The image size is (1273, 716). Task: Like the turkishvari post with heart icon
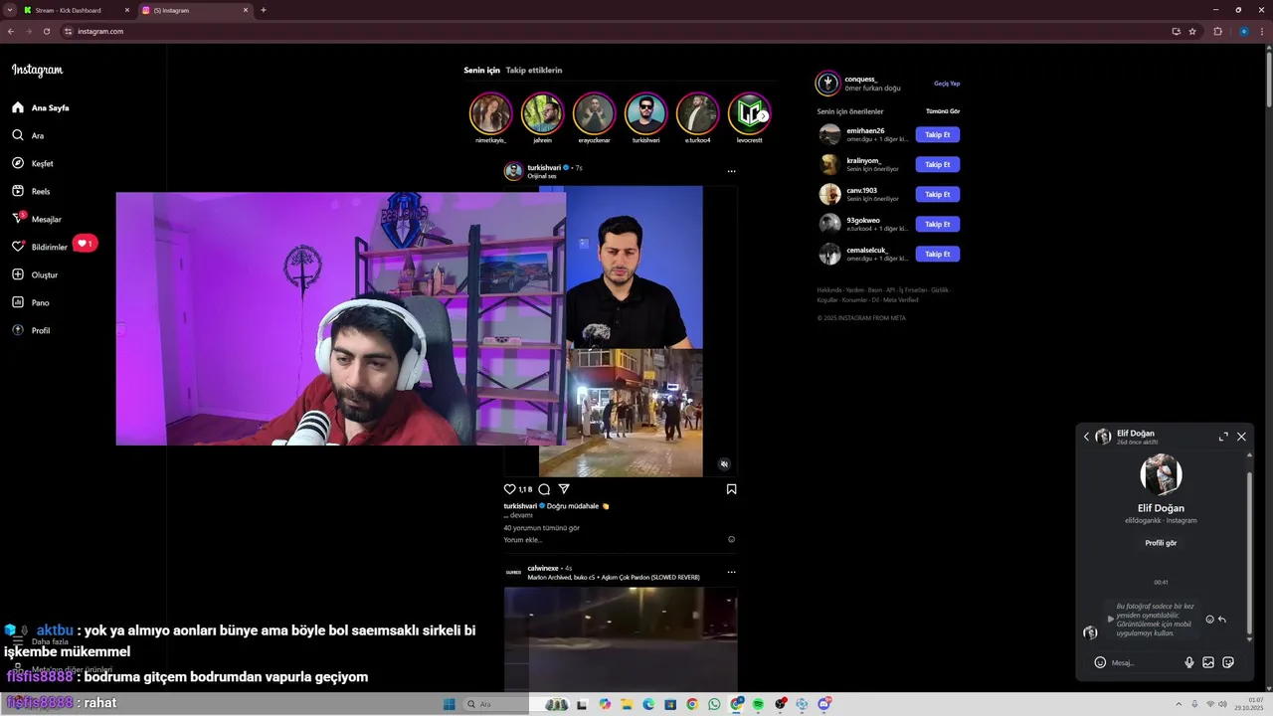coord(510,489)
